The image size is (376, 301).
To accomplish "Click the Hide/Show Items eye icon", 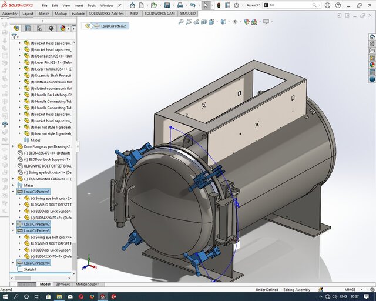I will 236,22.
